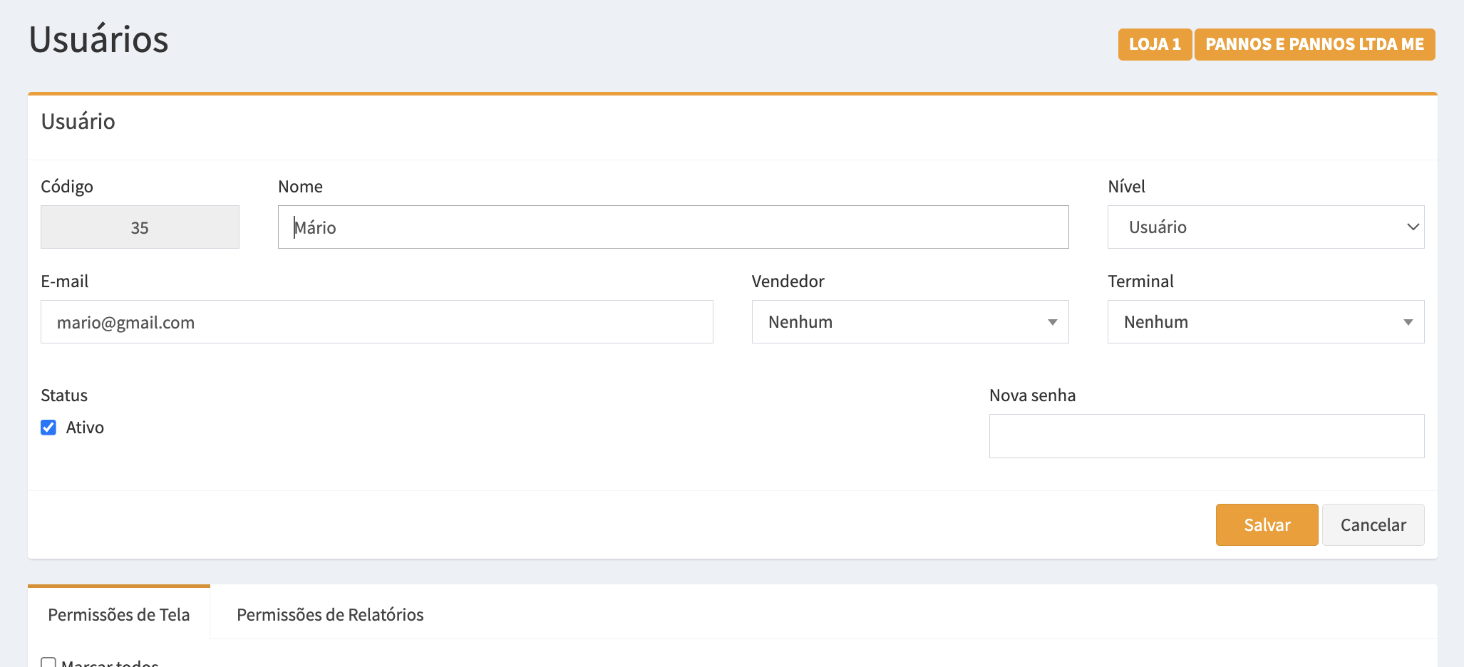Click the Terminal dropdown triangle arrow

tap(1408, 323)
